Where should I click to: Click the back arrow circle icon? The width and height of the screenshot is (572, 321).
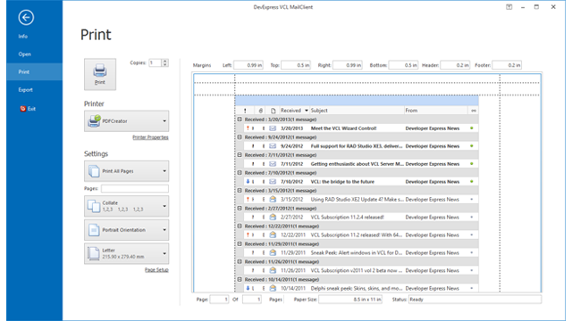pos(26,17)
